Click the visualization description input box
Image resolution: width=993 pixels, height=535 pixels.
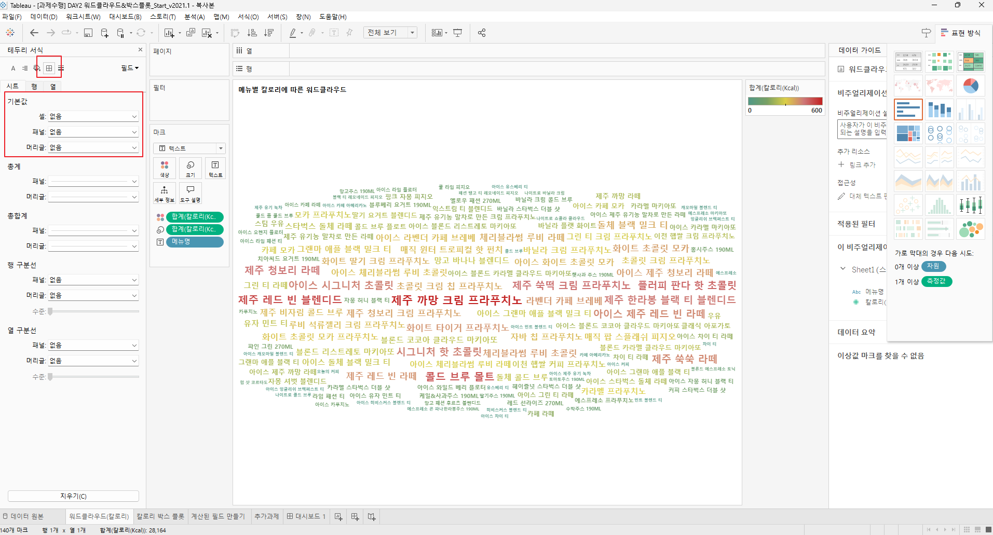[x=863, y=129]
